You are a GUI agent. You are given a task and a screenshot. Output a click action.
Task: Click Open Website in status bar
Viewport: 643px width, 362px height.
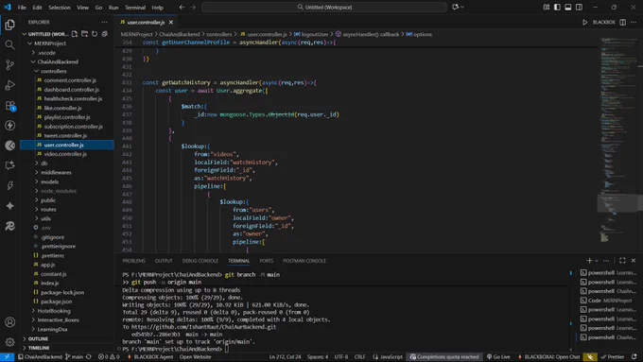(195, 356)
